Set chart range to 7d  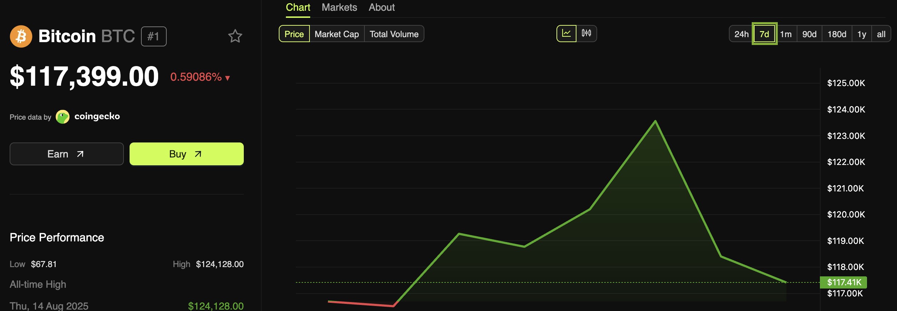tap(764, 34)
